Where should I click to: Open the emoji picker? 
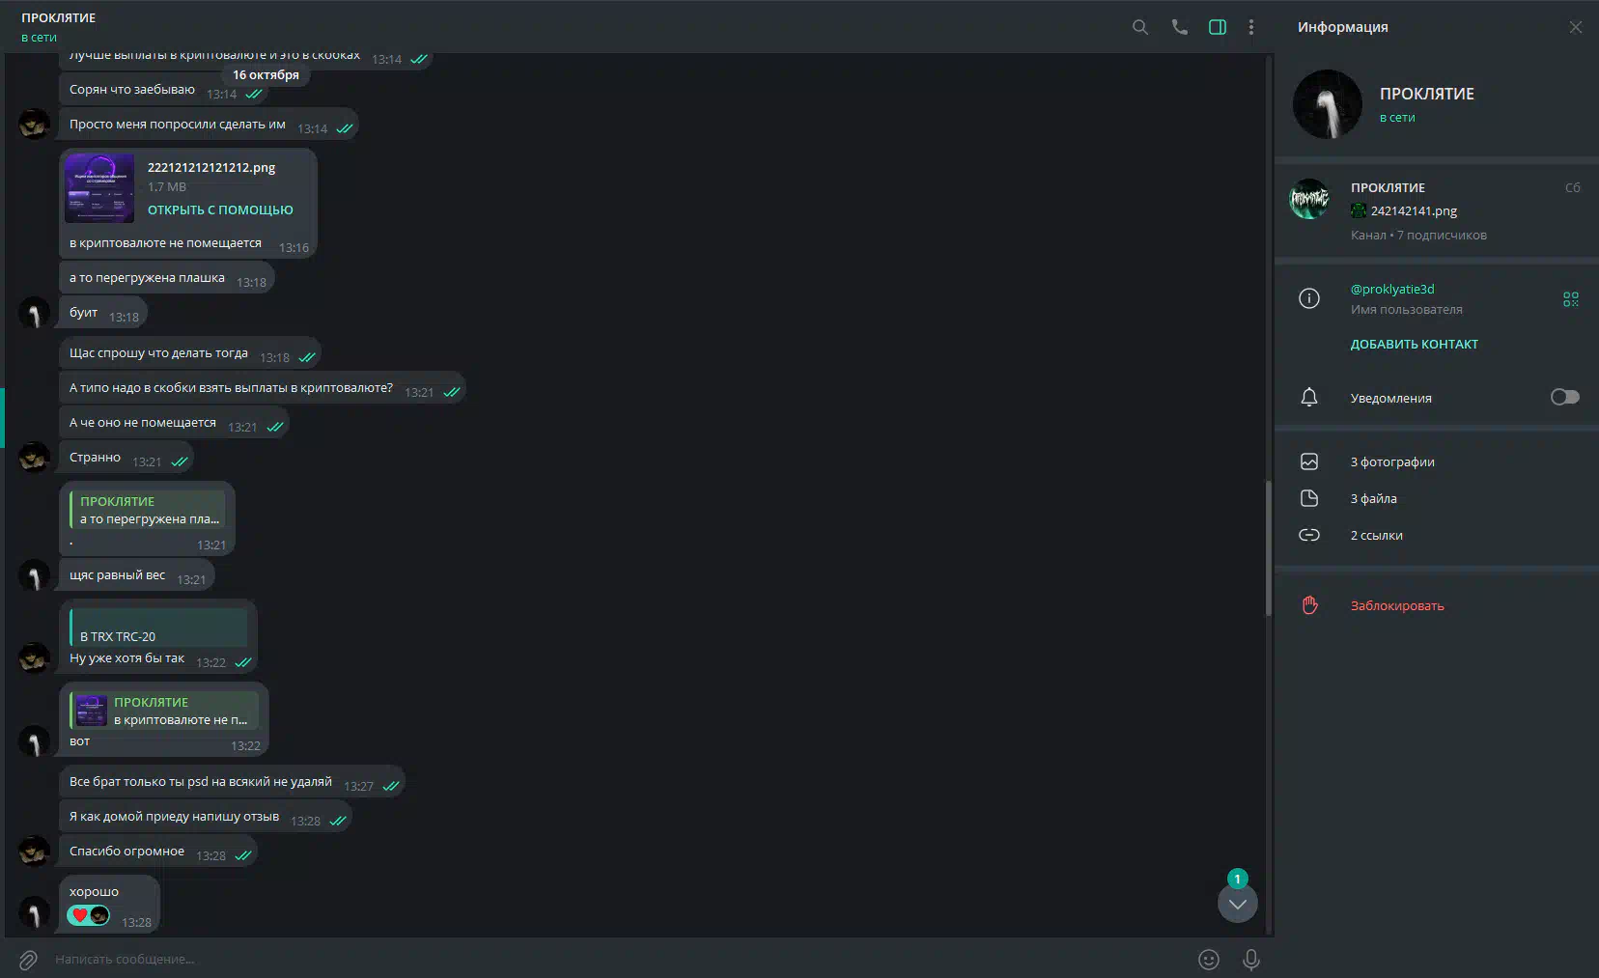[x=1208, y=960]
